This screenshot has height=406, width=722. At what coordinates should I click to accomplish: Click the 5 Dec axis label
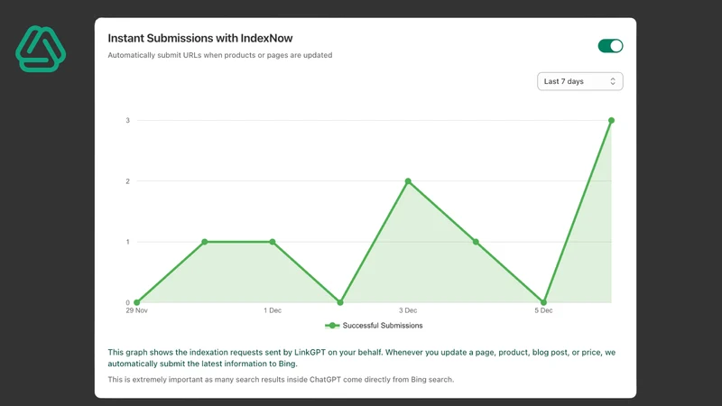click(543, 310)
